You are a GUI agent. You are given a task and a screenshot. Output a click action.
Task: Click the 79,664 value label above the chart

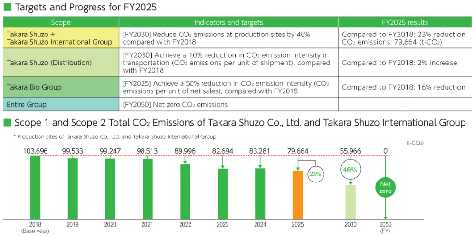click(297, 151)
